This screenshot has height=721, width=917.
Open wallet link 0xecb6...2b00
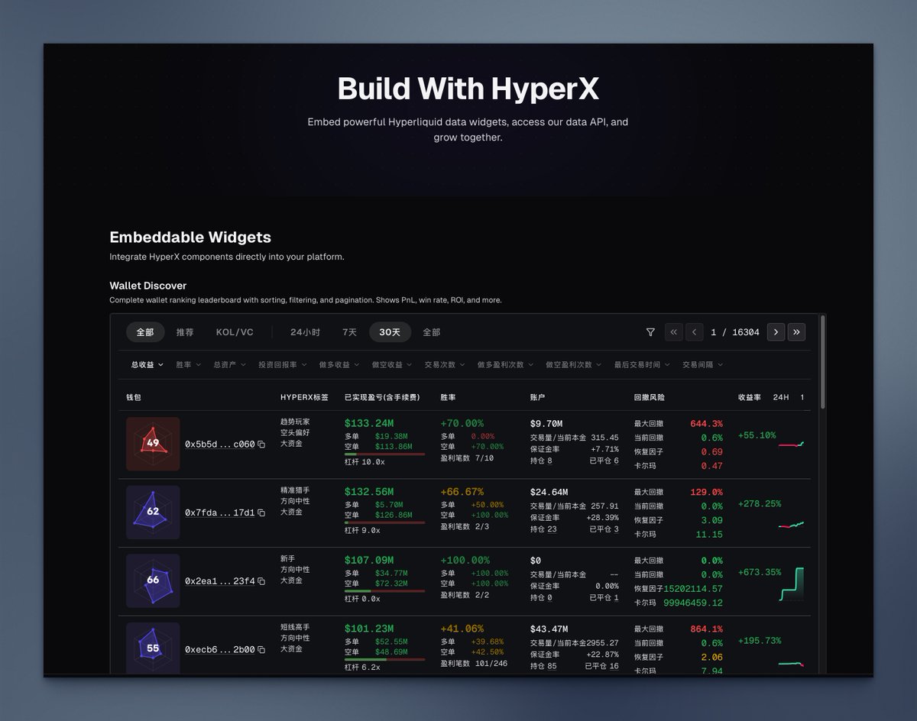(x=219, y=650)
